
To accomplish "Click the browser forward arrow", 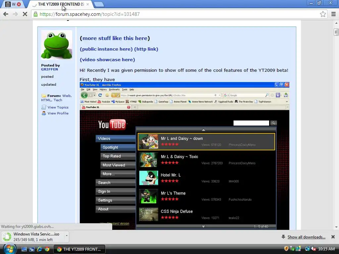I will (x=15, y=14).
